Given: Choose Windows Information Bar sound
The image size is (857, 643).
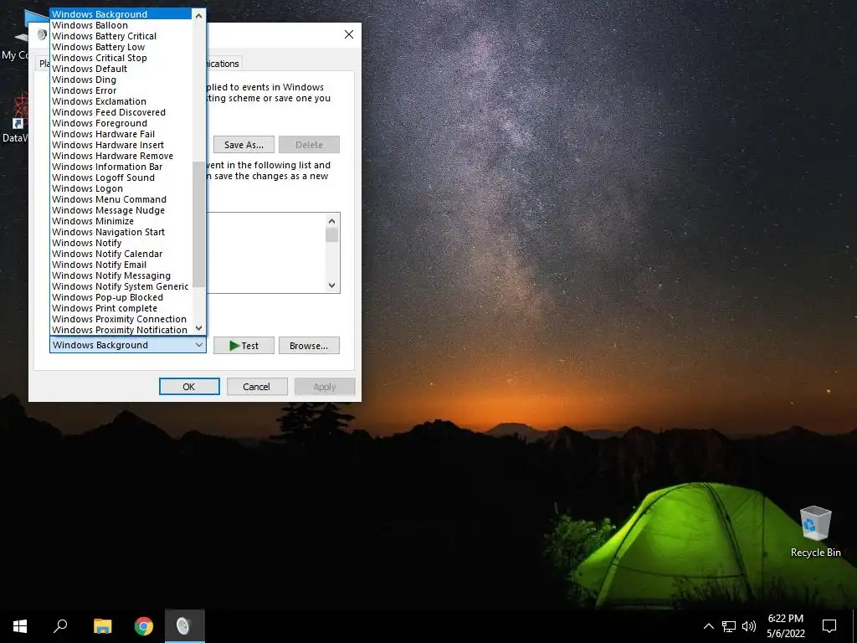Looking at the screenshot, I should (121, 167).
